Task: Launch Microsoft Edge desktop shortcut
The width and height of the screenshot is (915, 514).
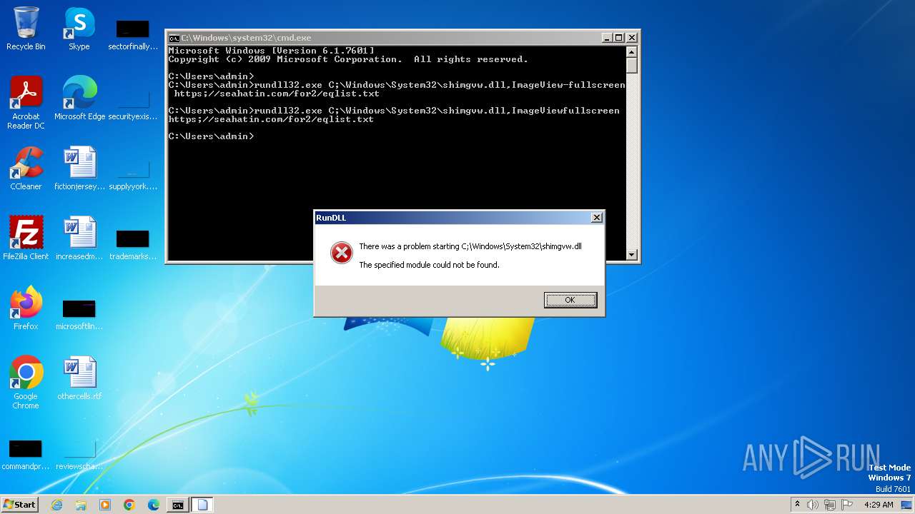Action: (x=79, y=99)
